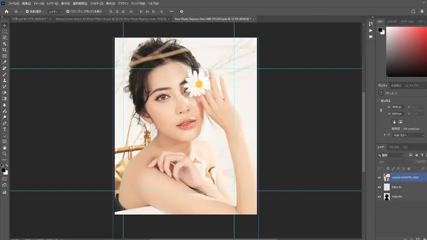The width and height of the screenshot is (427, 240).
Task: Pick the Eyedropper tool
Action: [5, 62]
